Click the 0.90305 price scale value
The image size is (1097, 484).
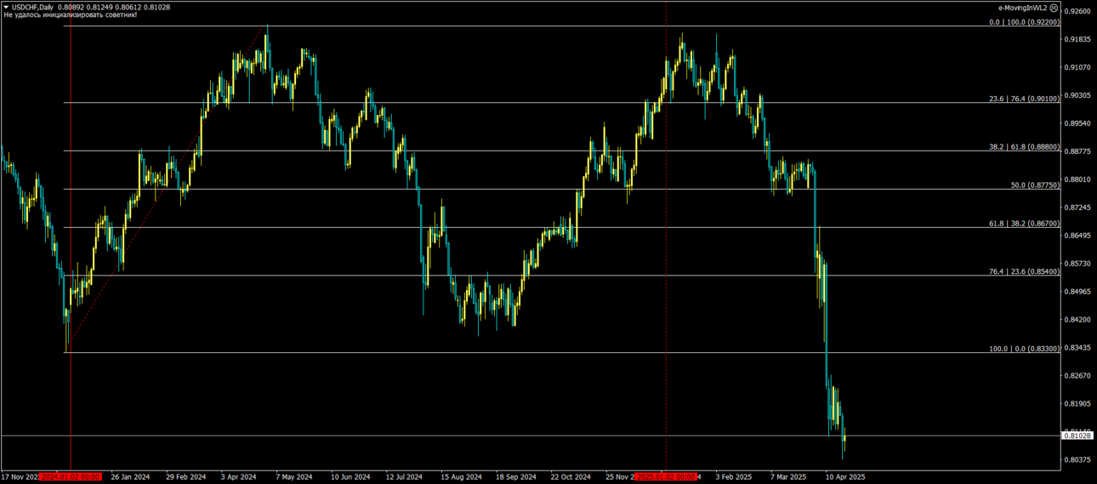tap(1078, 95)
